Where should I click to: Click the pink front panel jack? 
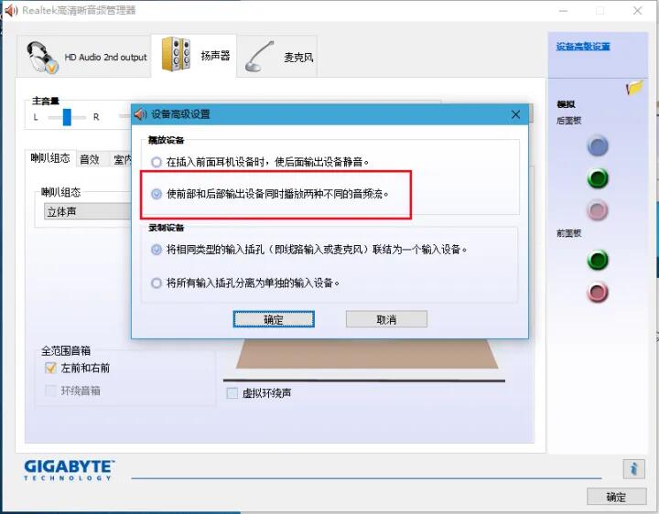[598, 293]
